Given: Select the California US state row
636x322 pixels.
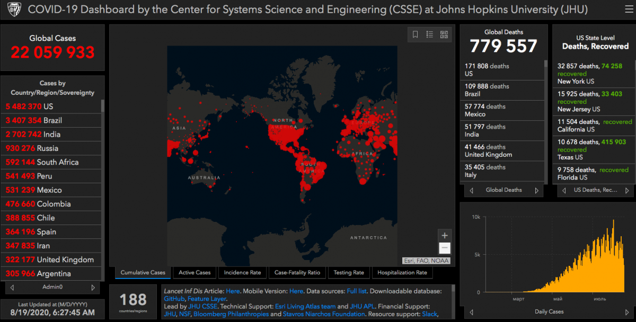Looking at the screenshot, I should pos(594,126).
